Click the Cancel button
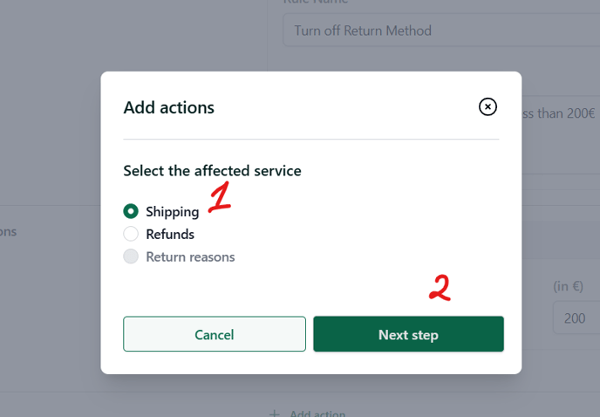Viewport: 600px width, 417px height. pos(215,334)
